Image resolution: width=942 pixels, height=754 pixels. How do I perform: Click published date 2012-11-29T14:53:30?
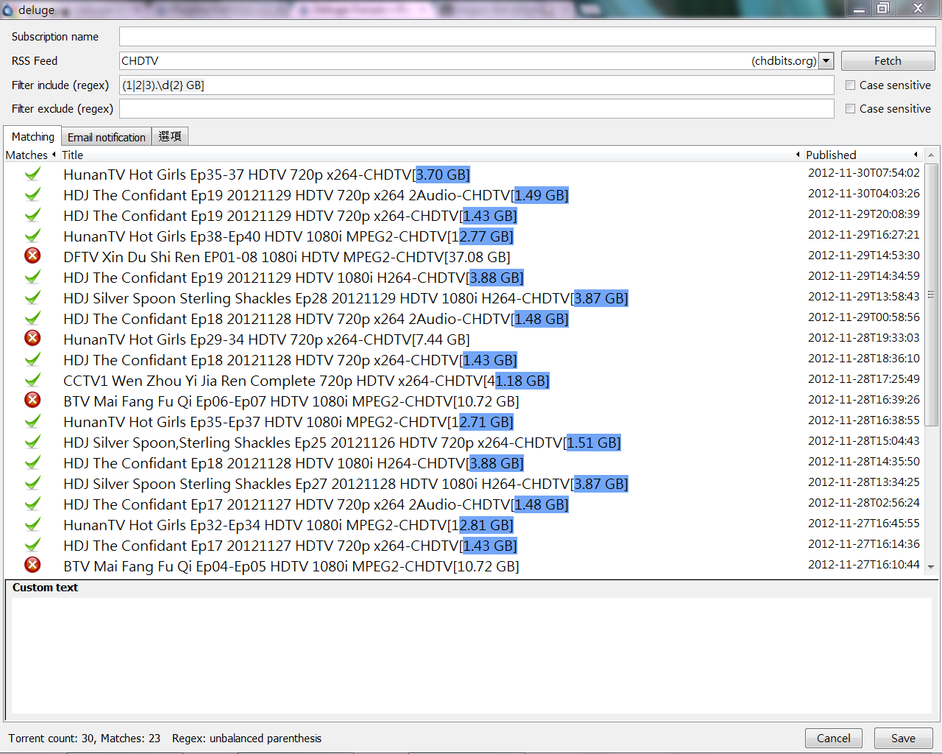(x=863, y=256)
